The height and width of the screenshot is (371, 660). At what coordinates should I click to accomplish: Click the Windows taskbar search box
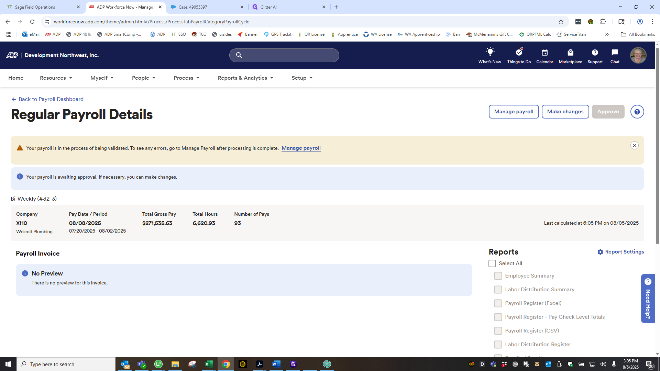tap(66, 364)
